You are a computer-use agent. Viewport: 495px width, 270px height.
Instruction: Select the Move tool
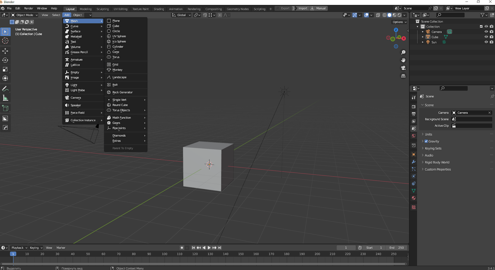(5, 51)
